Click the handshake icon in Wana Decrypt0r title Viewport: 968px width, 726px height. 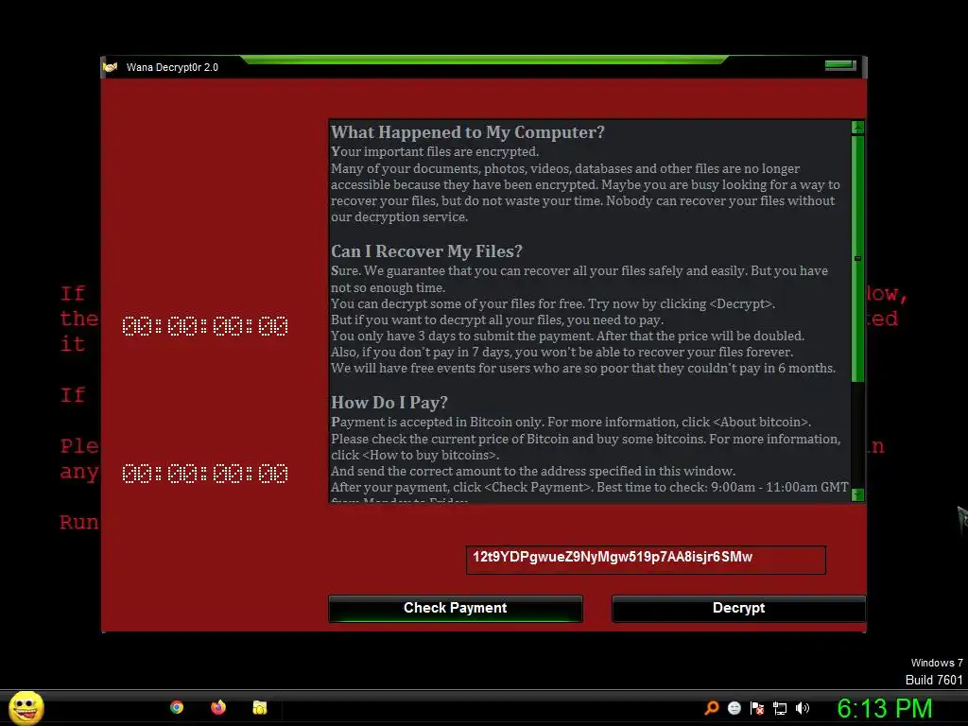coord(110,67)
